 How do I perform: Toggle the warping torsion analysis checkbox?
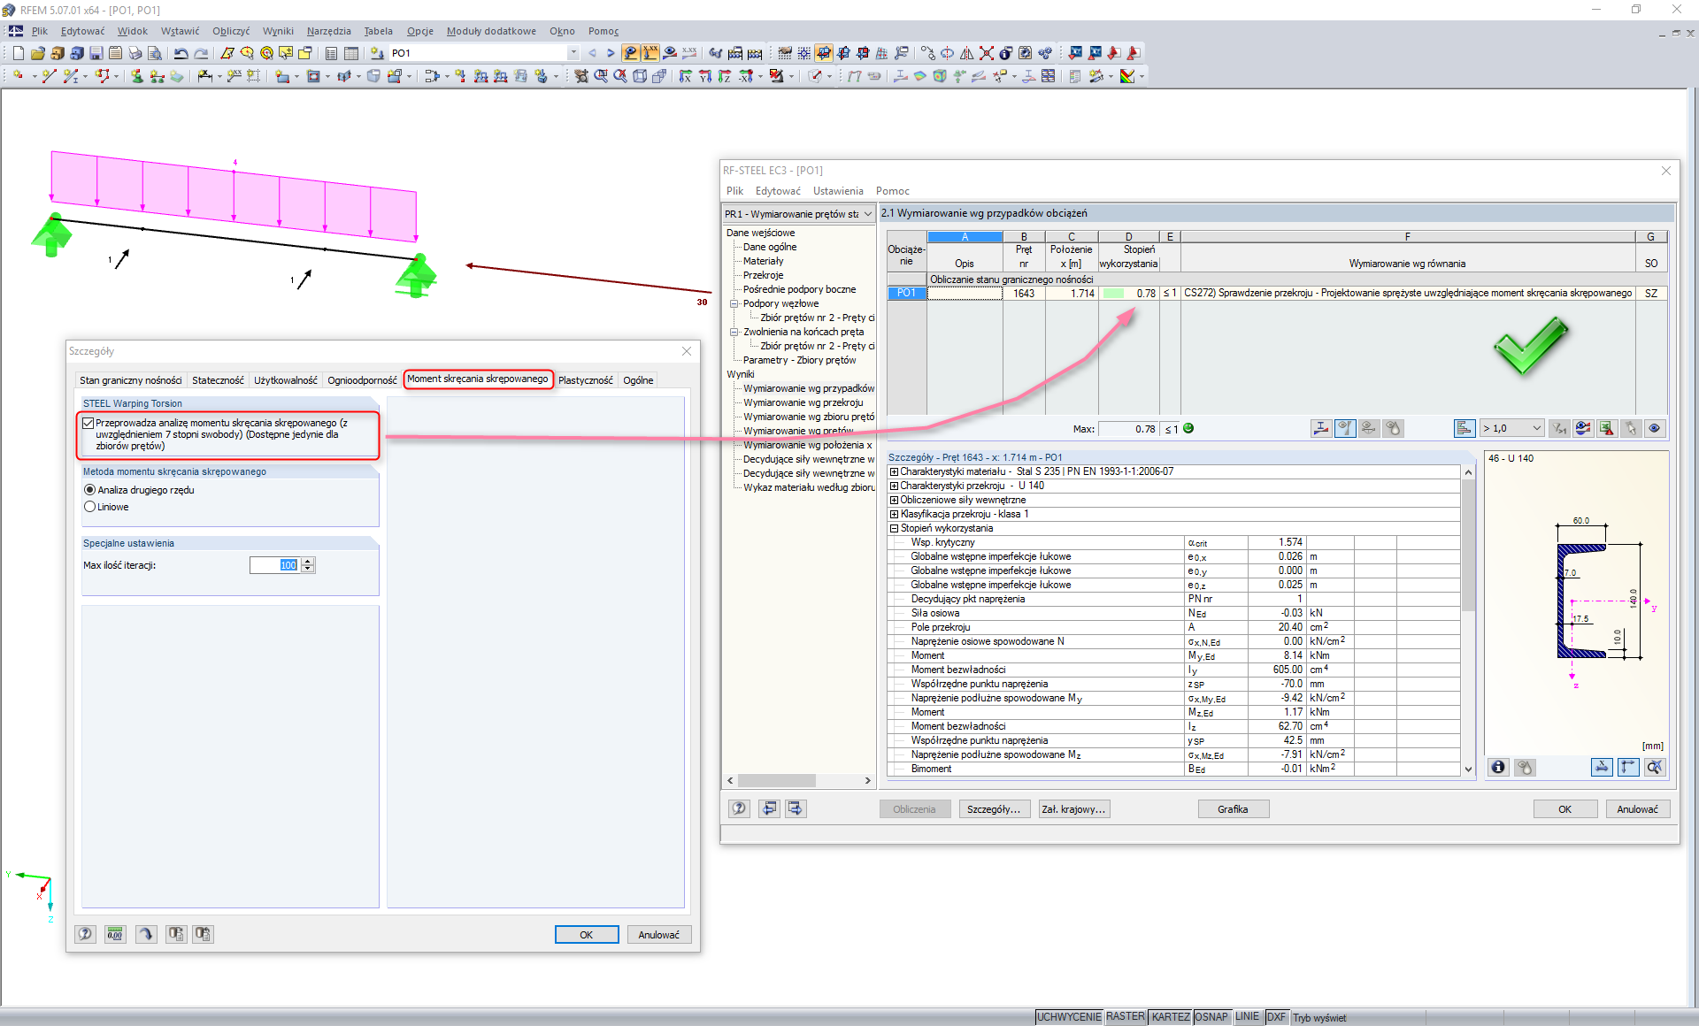(88, 424)
